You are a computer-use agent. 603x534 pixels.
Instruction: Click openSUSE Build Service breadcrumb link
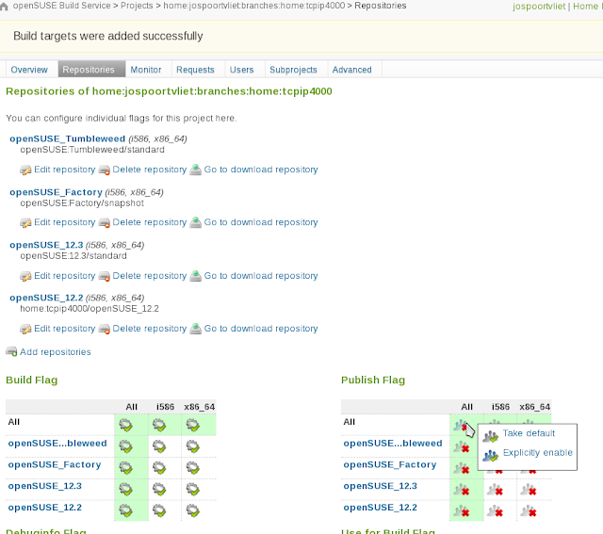click(61, 6)
